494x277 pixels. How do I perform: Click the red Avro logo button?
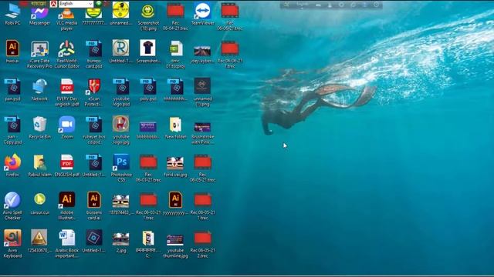pos(53,4)
